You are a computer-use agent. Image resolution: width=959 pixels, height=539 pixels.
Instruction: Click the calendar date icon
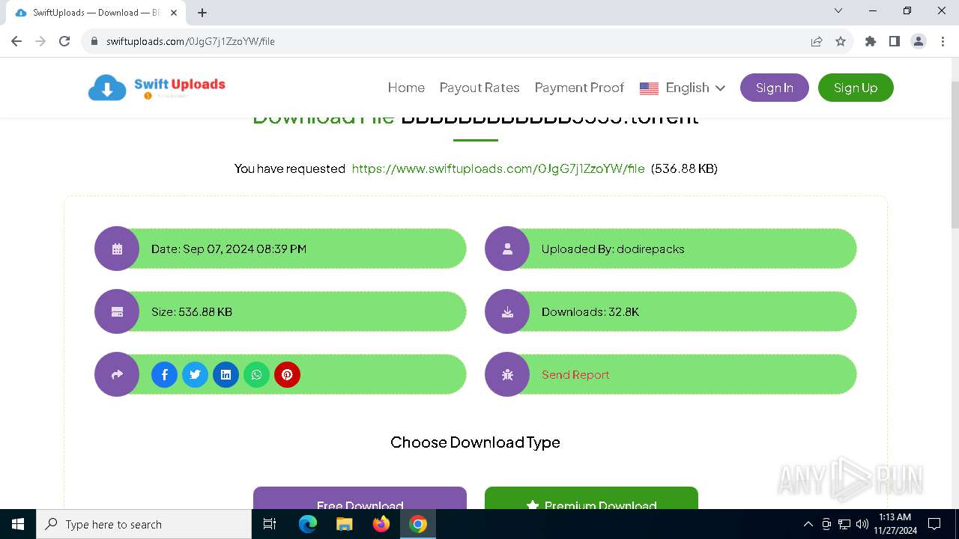(117, 249)
